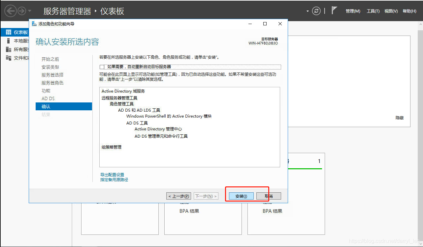
Task: Click the 取消 button
Action: [269, 196]
